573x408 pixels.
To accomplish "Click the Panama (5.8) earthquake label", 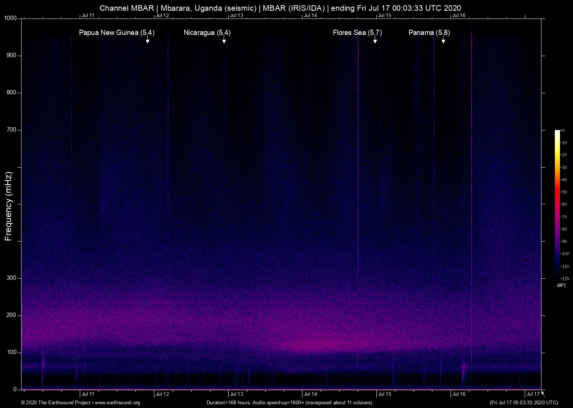I will click(429, 33).
